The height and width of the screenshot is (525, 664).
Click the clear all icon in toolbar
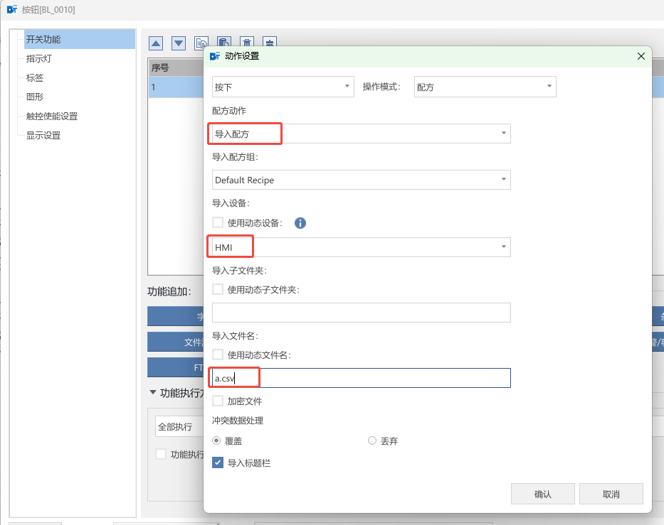click(x=270, y=43)
